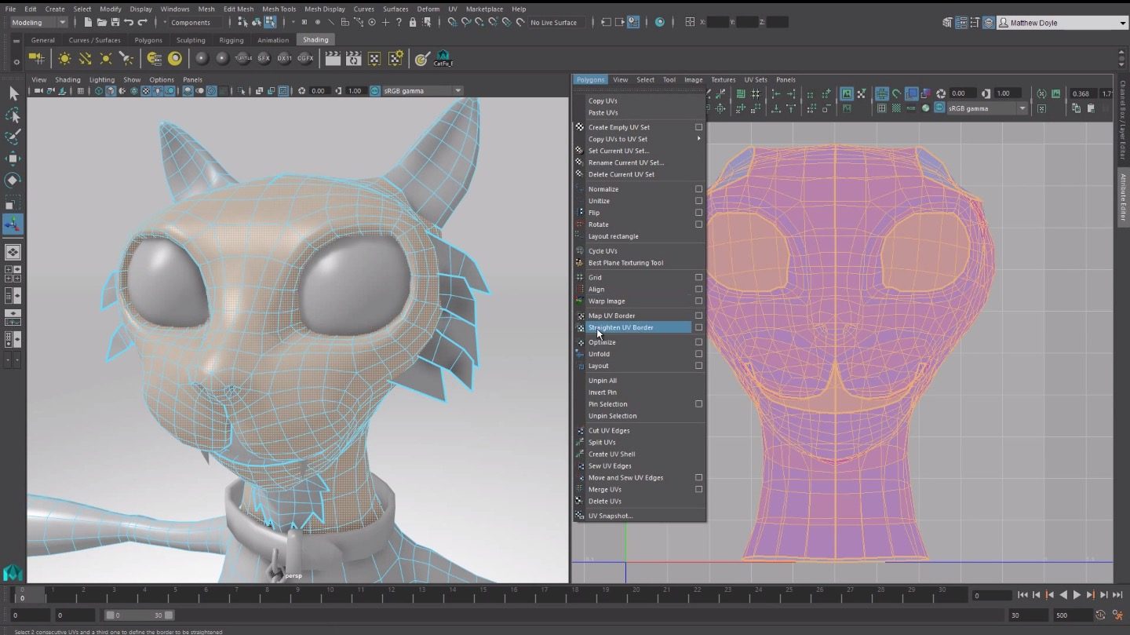
Task: Activate the Paint Selection tool
Action: (x=13, y=137)
